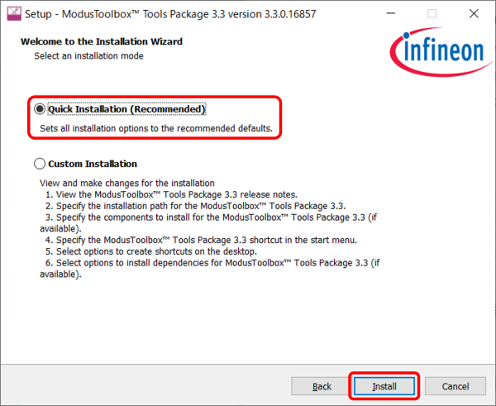The width and height of the screenshot is (496, 406).
Task: Click step 2 about installation path
Action: (x=195, y=206)
